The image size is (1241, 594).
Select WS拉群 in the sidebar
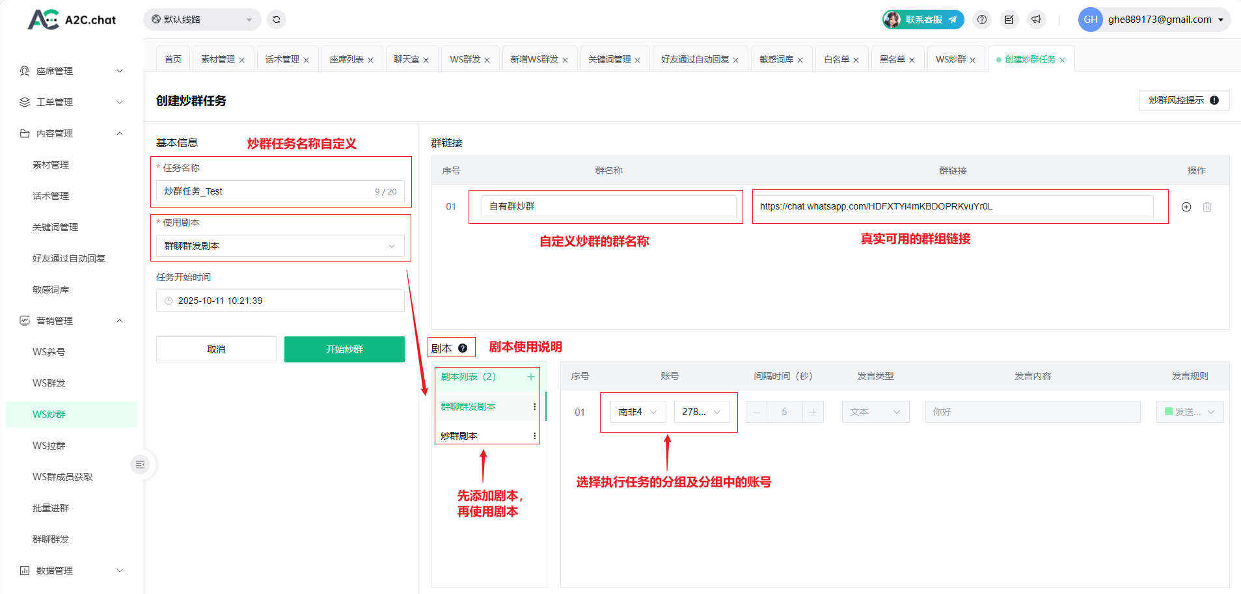(x=49, y=446)
